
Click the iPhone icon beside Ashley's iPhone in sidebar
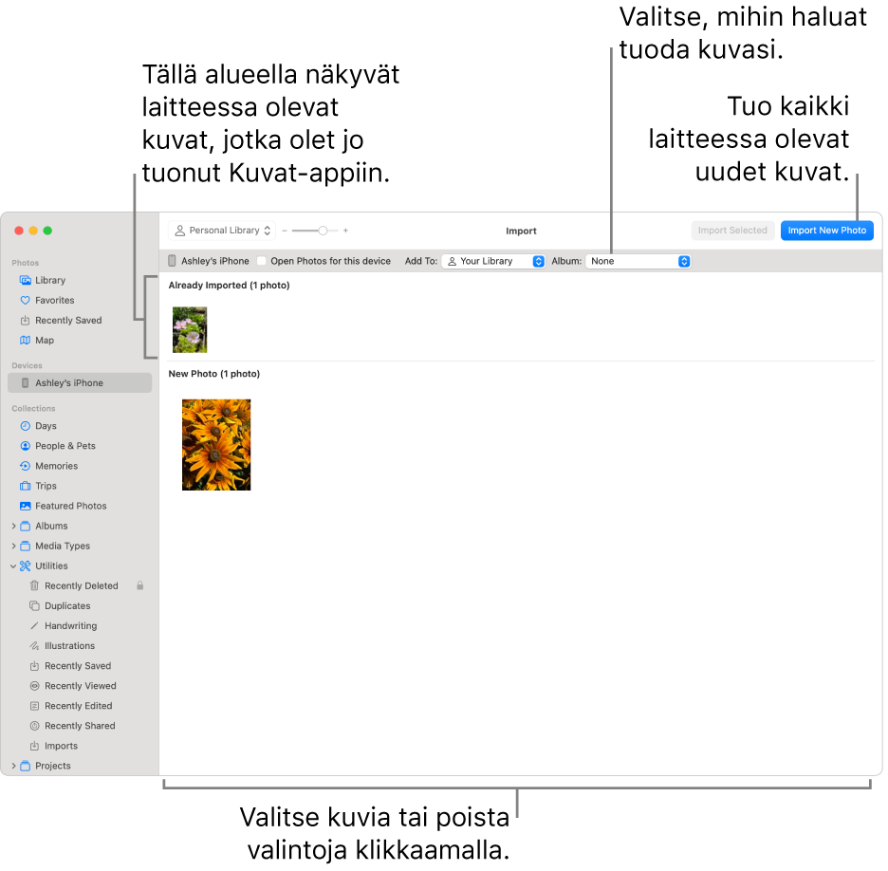[x=25, y=384]
